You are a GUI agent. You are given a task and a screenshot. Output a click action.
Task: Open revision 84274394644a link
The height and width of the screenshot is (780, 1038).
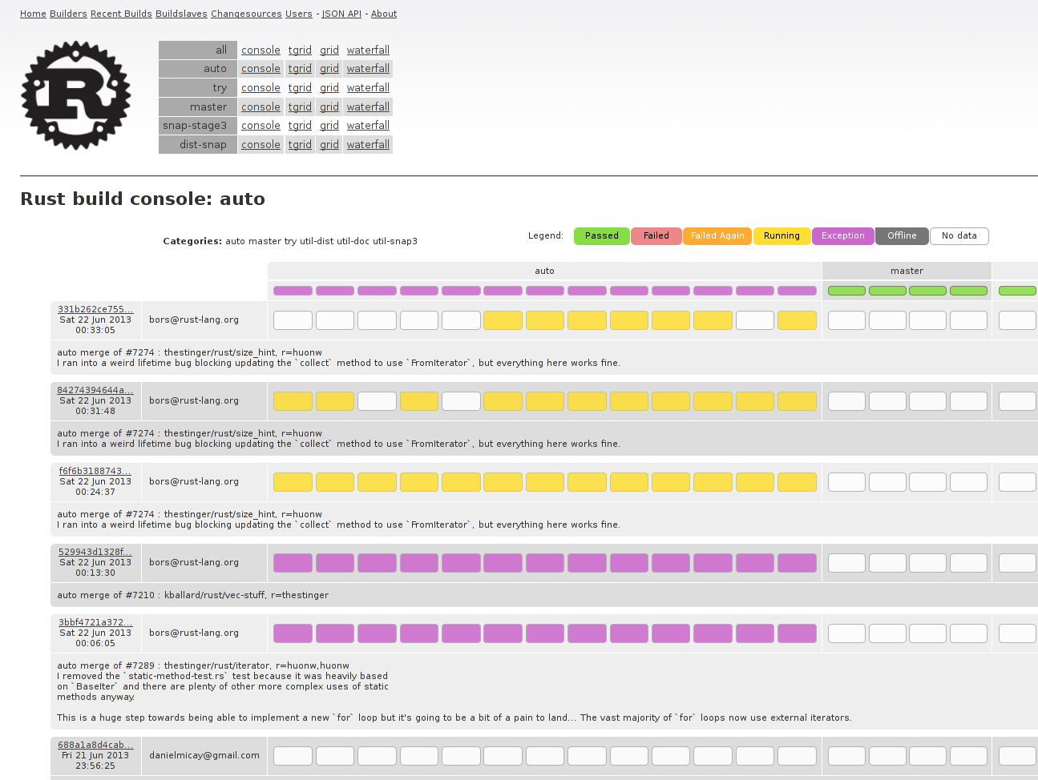[x=95, y=390]
